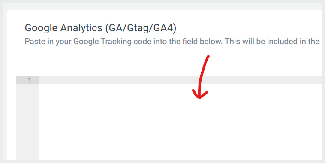Click the empty gray gutter below line number

[27, 122]
